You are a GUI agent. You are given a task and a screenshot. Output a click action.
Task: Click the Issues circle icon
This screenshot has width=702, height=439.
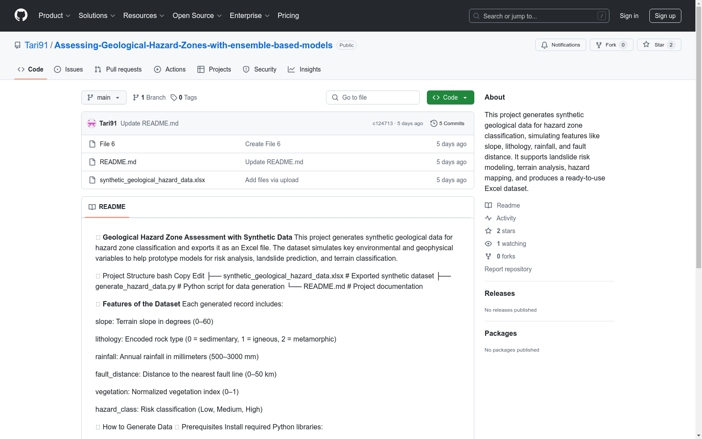[57, 69]
